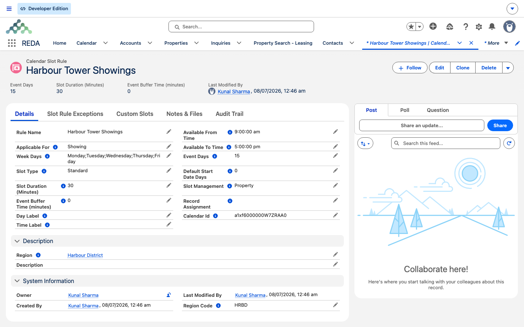This screenshot has height=327, width=524.
Task: Click the Delete button
Action: 489,68
